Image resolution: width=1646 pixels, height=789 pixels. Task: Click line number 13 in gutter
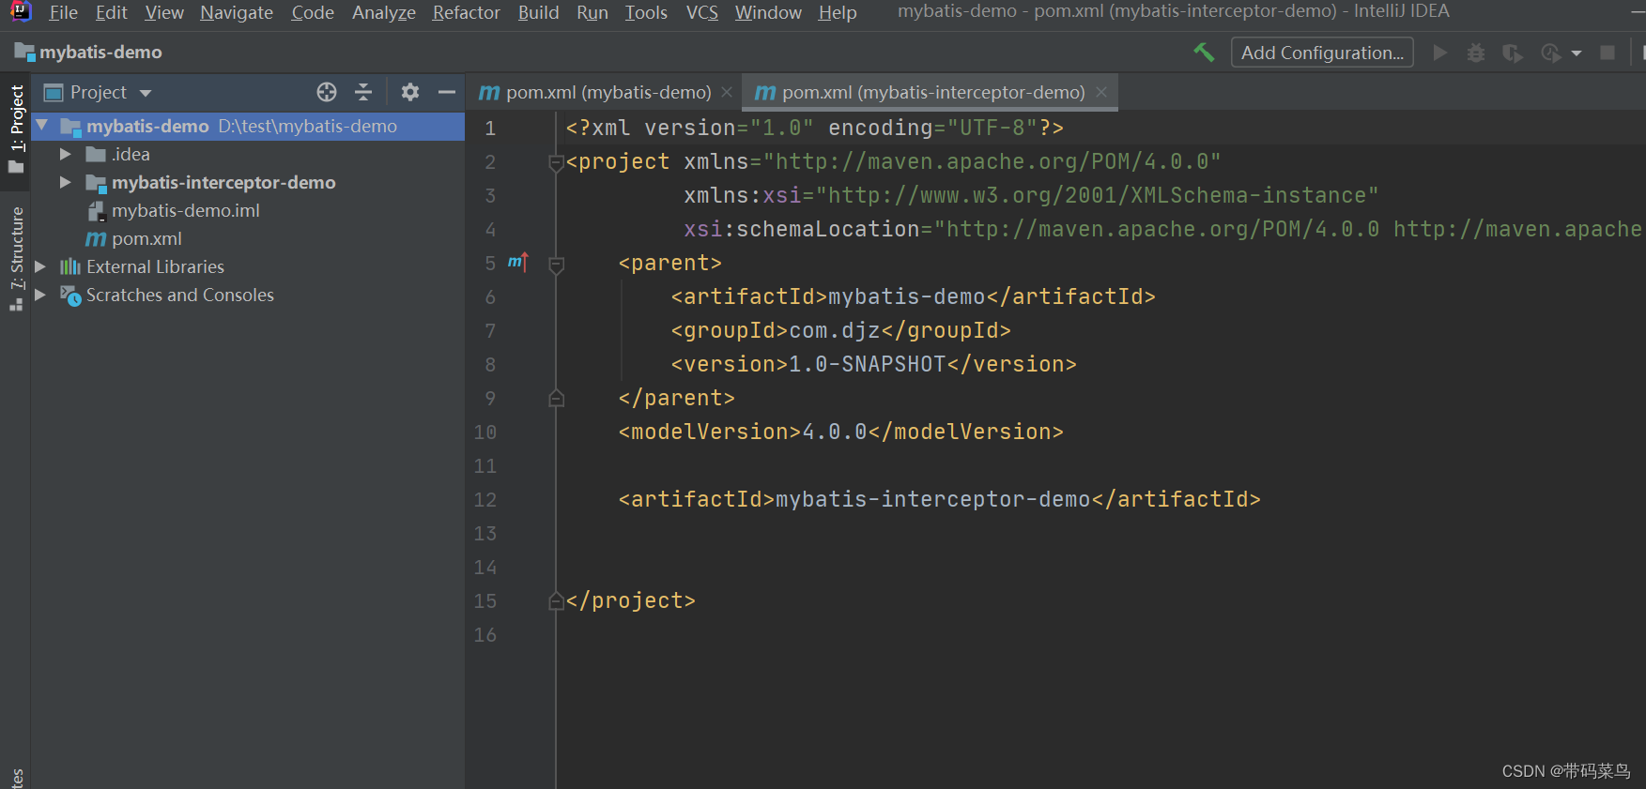pyautogui.click(x=485, y=533)
